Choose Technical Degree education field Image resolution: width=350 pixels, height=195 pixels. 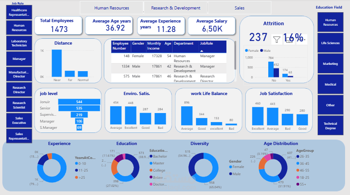pos(330,126)
